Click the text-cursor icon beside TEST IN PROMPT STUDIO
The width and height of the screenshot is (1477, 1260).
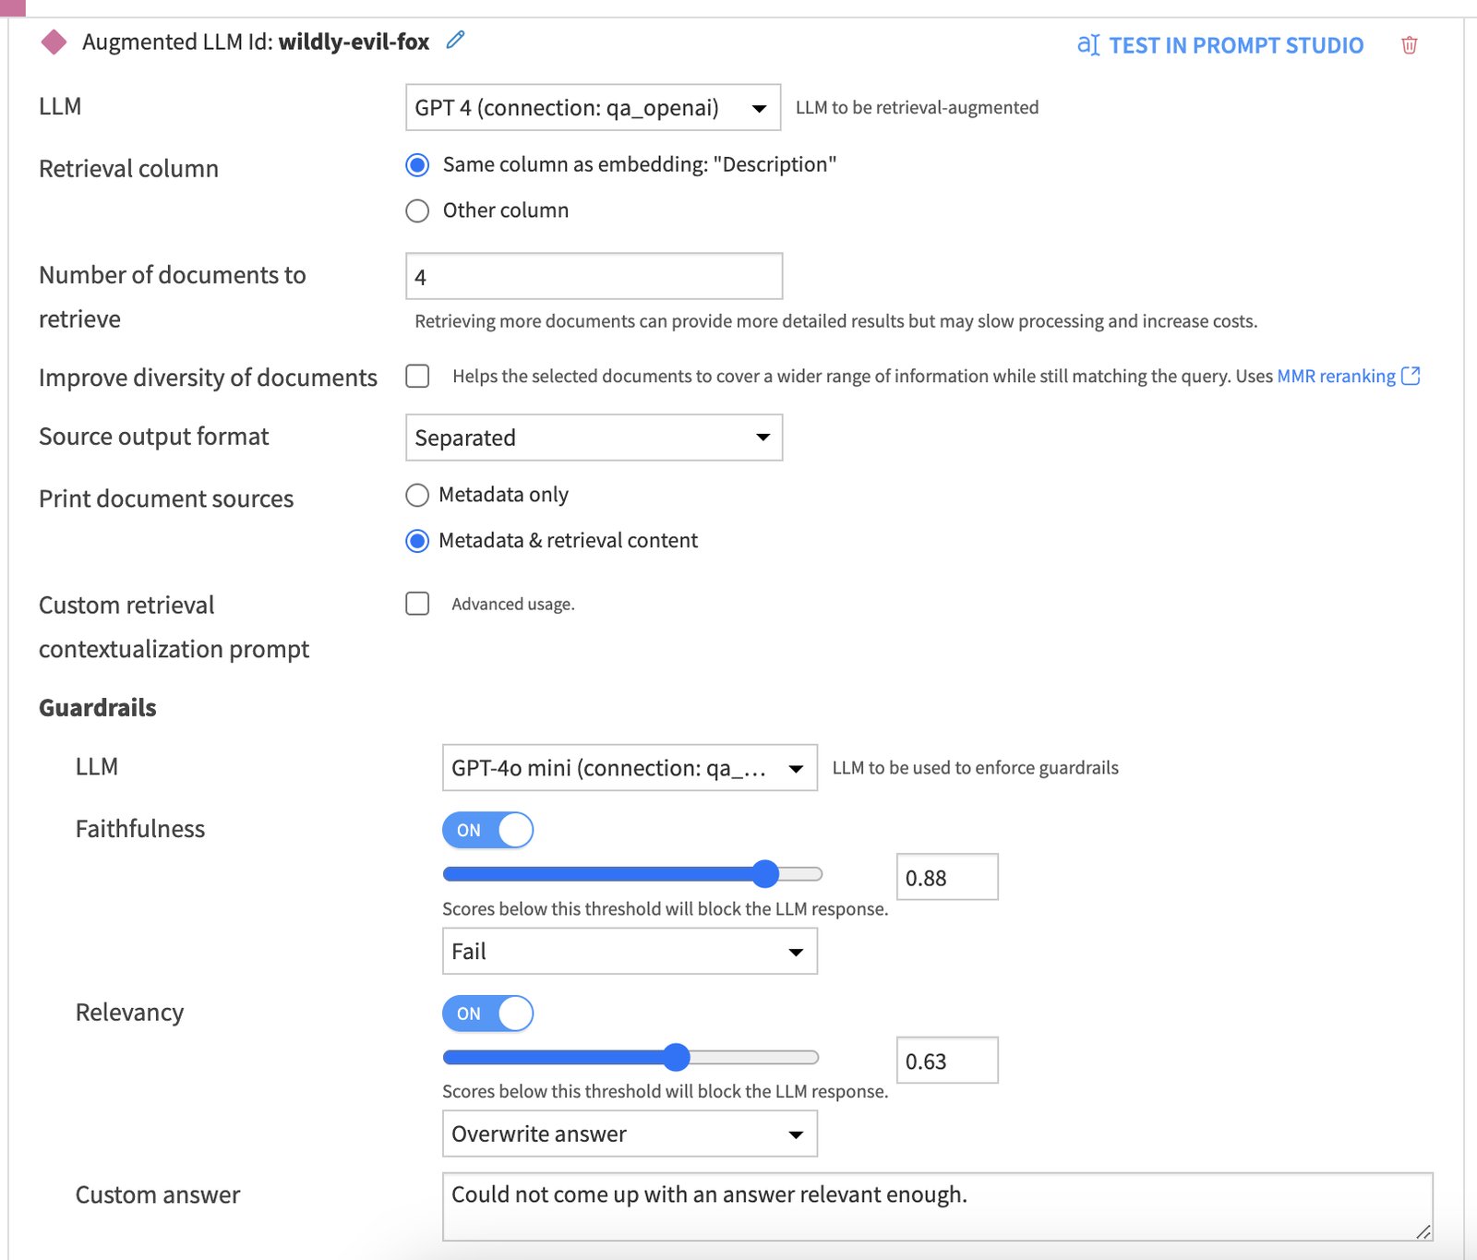coord(1087,43)
